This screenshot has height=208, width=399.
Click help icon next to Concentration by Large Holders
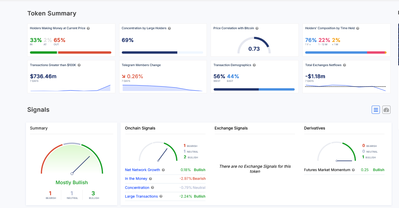[x=169, y=29]
